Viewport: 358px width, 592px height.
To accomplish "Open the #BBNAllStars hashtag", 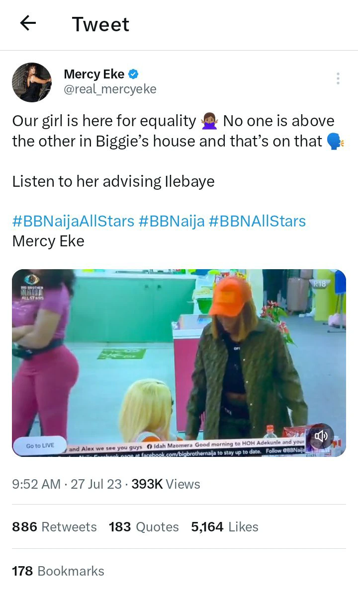I will tap(257, 221).
